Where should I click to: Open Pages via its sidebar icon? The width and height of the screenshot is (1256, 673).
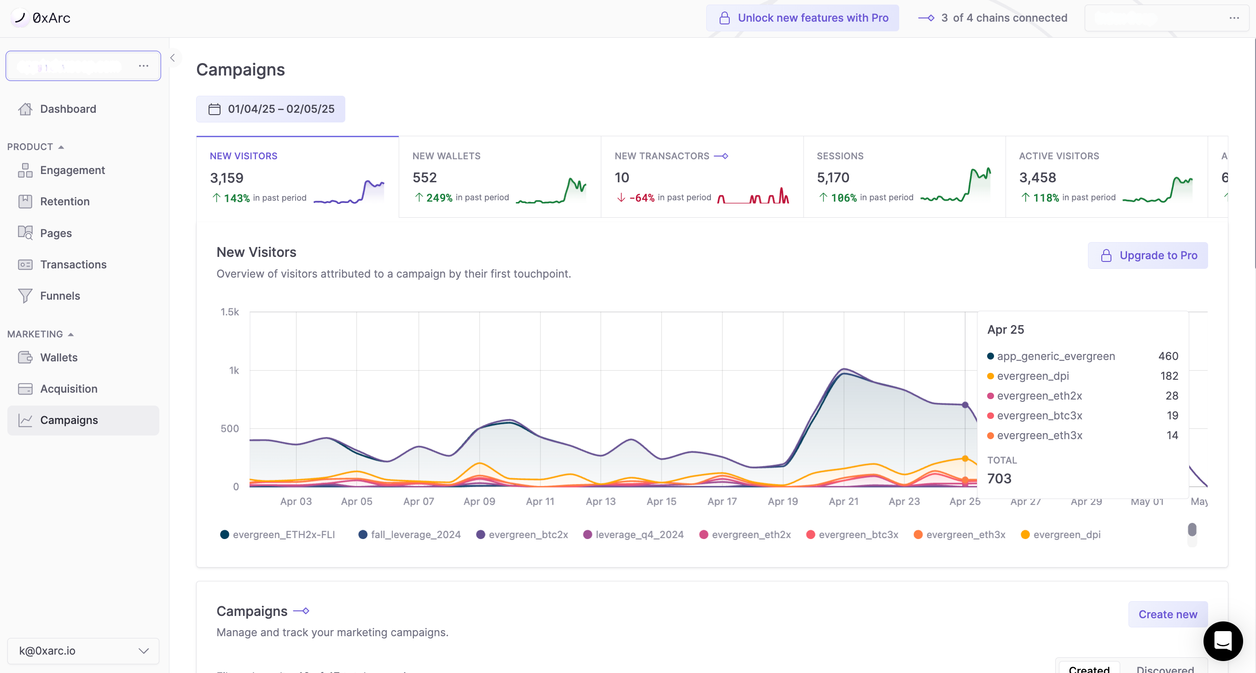tap(25, 233)
